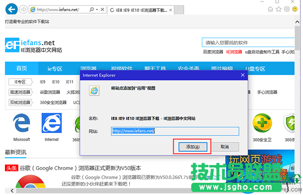Click the search magnifier in address bar
This screenshot has width=303, height=195.
92,9
